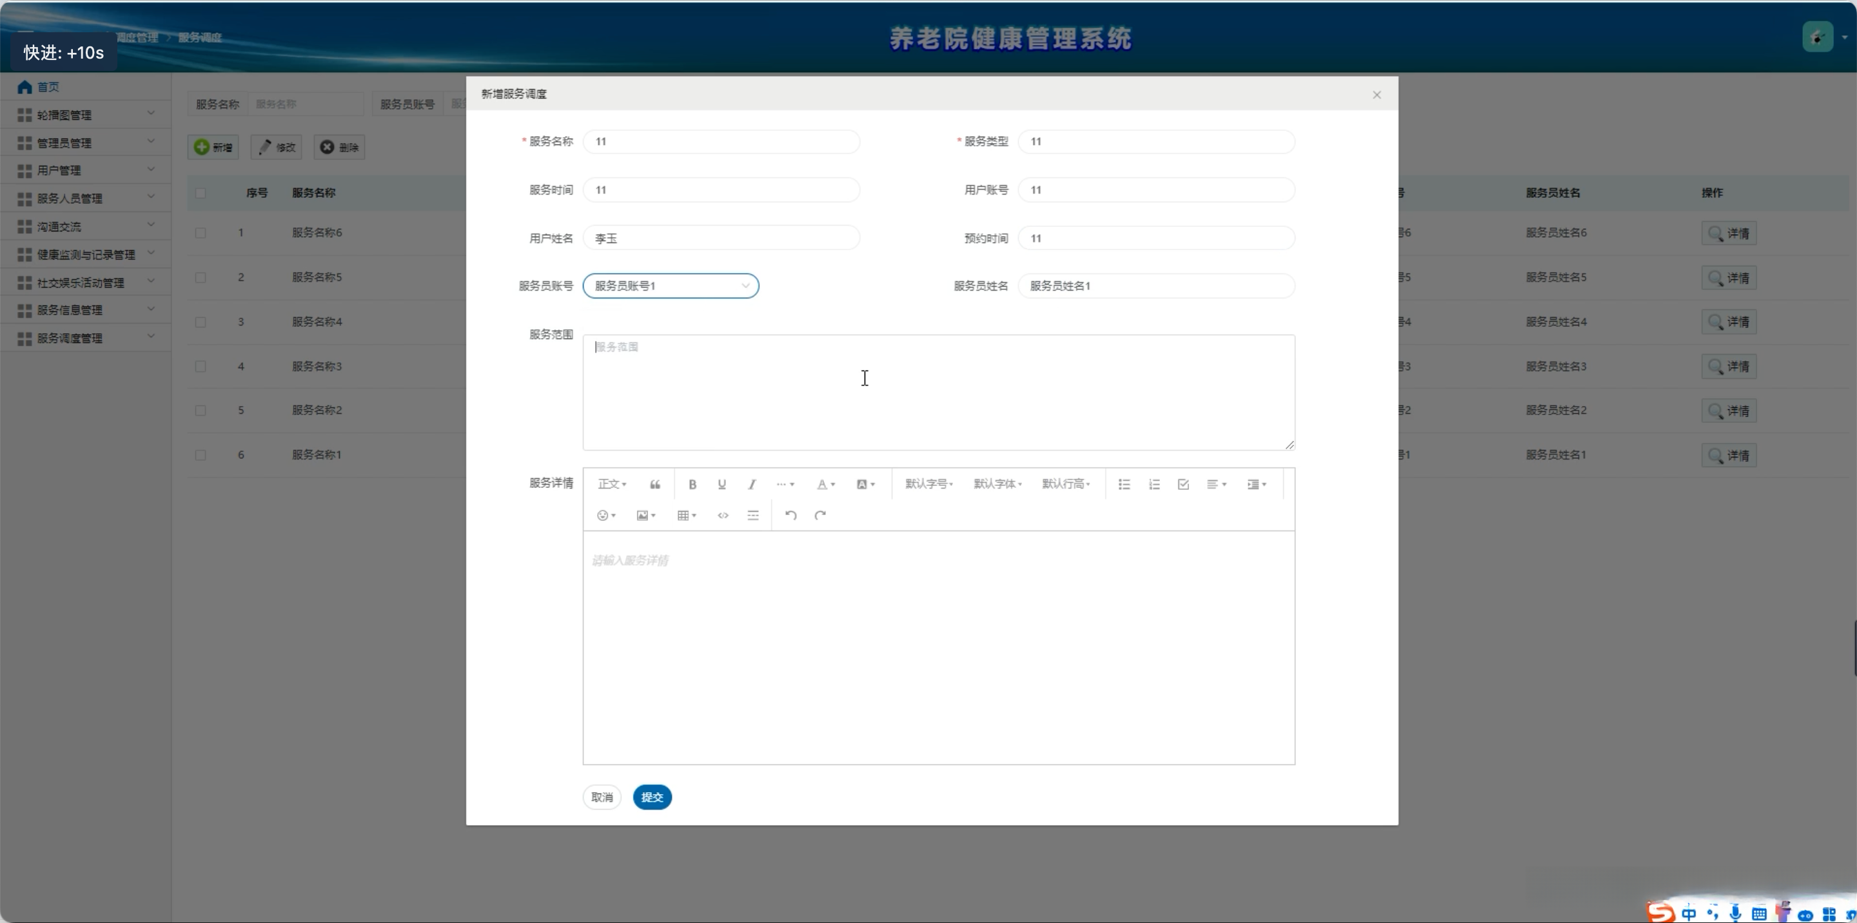Click the redo arrow icon
Image resolution: width=1857 pixels, height=923 pixels.
tap(820, 515)
